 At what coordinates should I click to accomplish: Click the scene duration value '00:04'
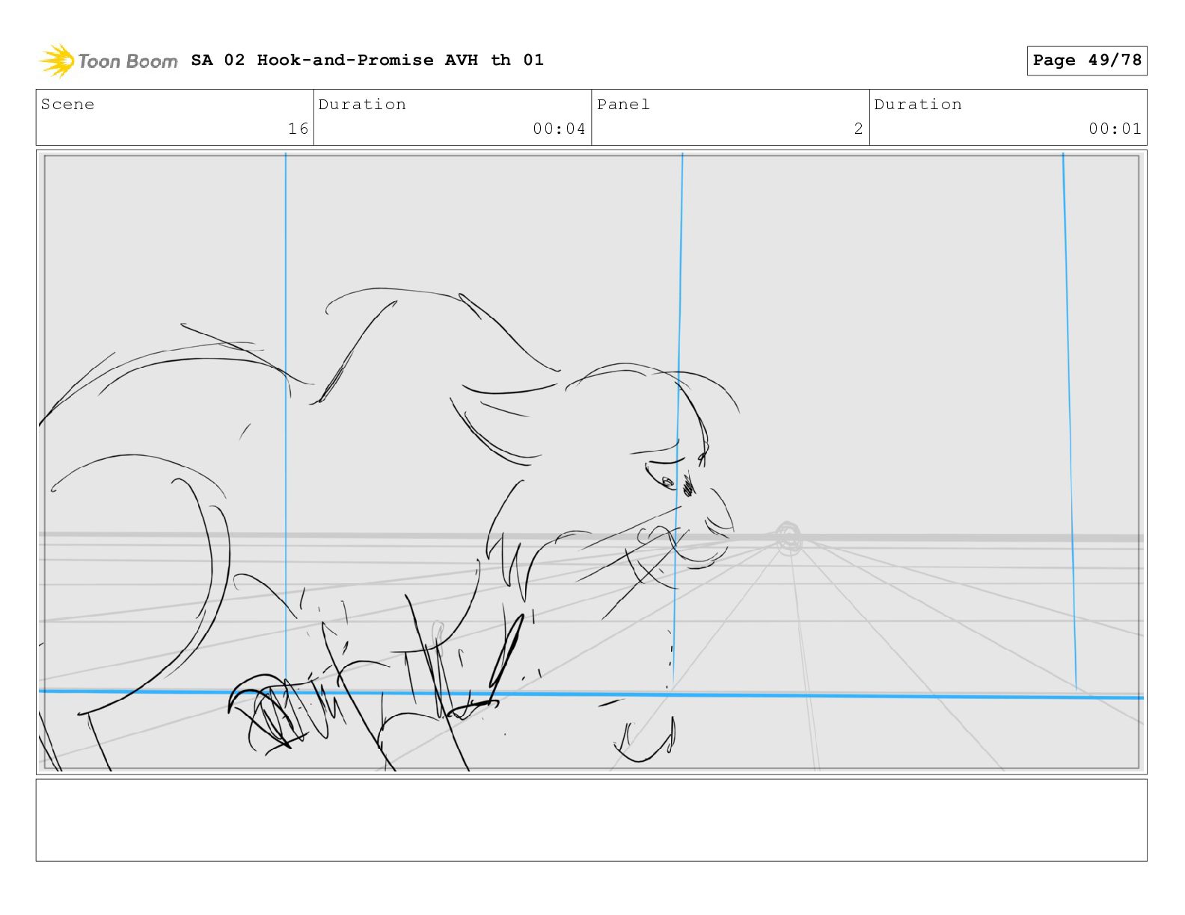click(559, 129)
